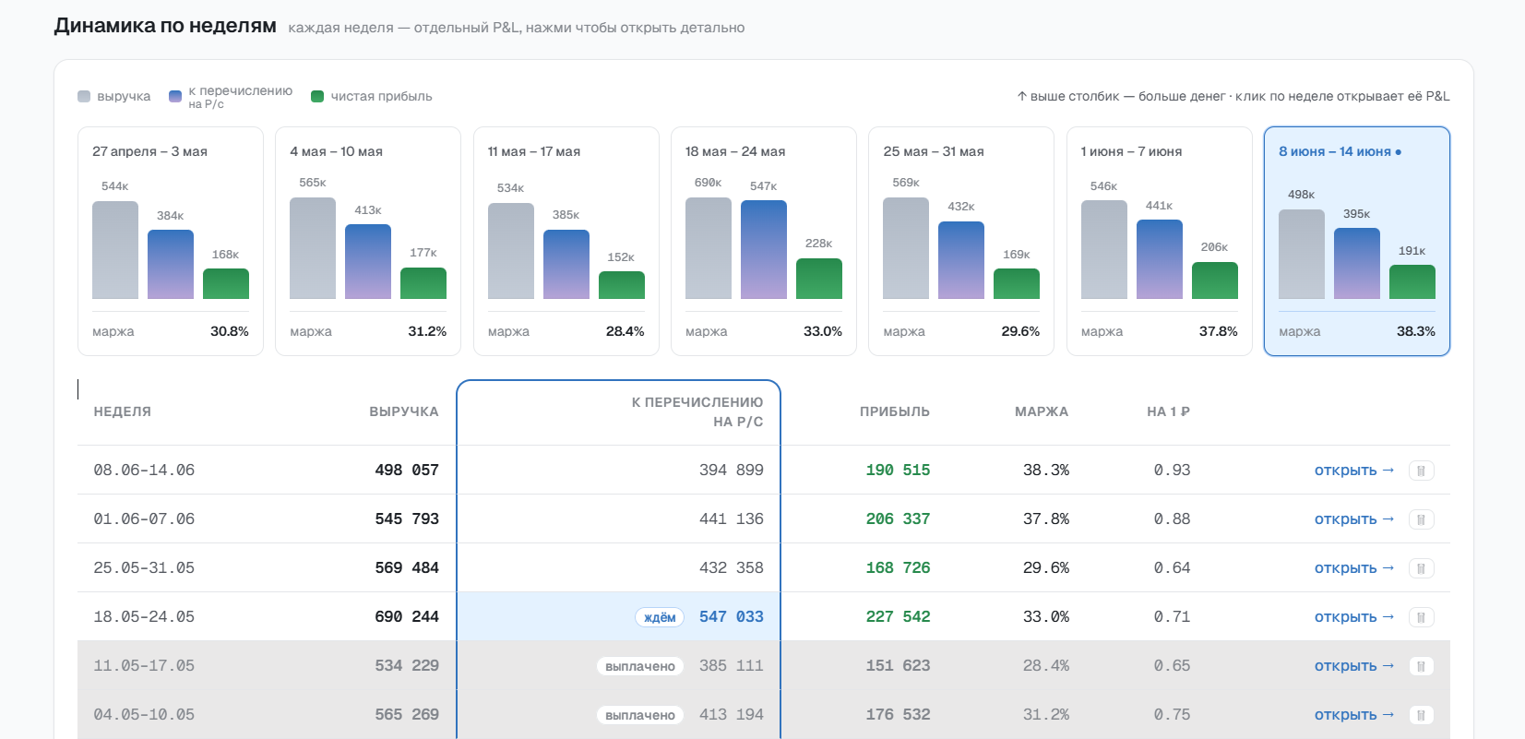The image size is (1525, 739).
Task: Click the green чистая прибыль legend swatch
Action: pos(317,96)
